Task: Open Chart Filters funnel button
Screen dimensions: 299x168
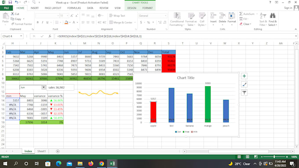Action: 244,93
